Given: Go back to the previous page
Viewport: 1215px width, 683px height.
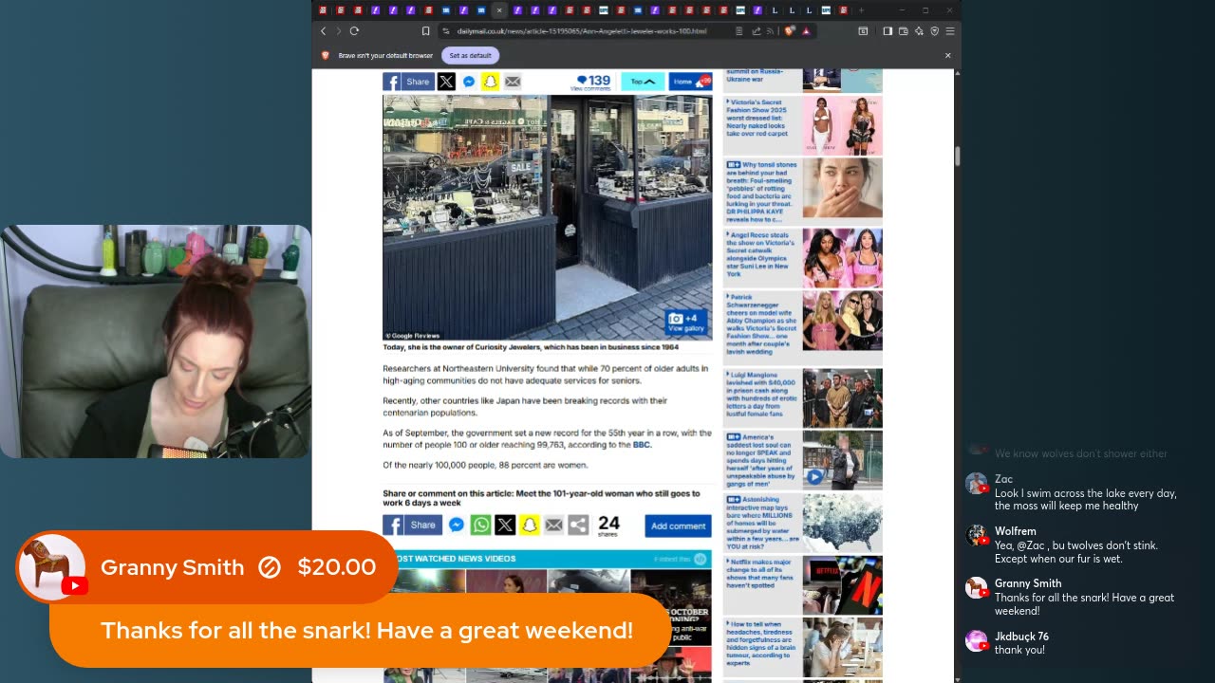Looking at the screenshot, I should (323, 31).
